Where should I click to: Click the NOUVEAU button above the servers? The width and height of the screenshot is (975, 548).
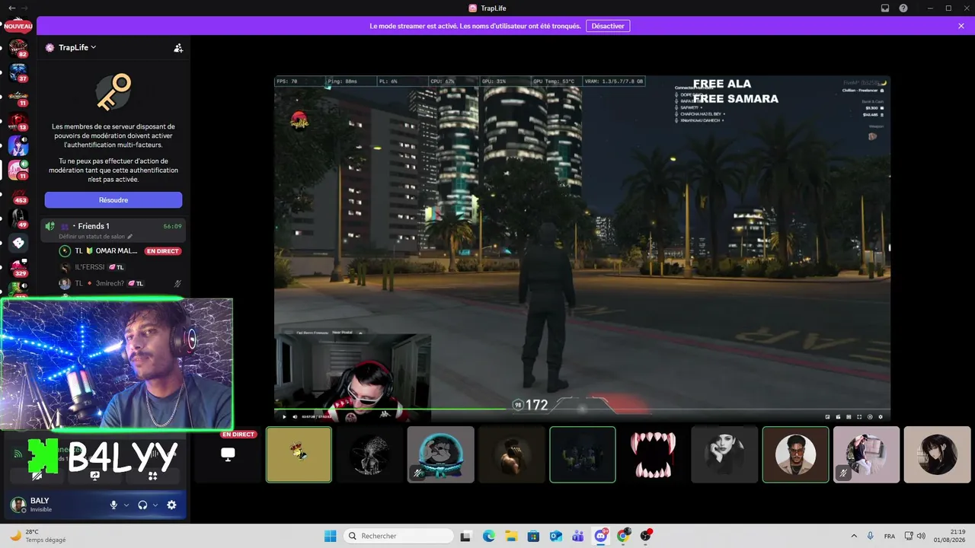coord(18,26)
